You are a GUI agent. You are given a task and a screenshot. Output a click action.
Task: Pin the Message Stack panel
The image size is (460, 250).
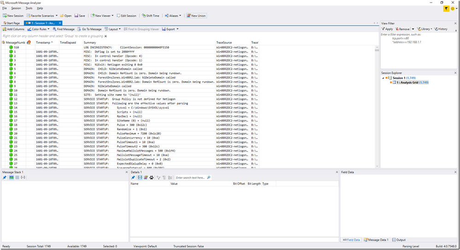point(5,178)
